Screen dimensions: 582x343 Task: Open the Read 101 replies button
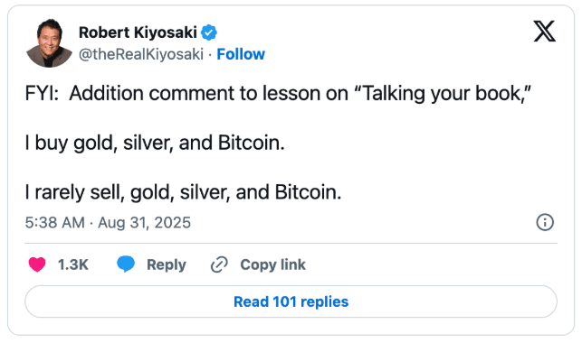click(291, 301)
